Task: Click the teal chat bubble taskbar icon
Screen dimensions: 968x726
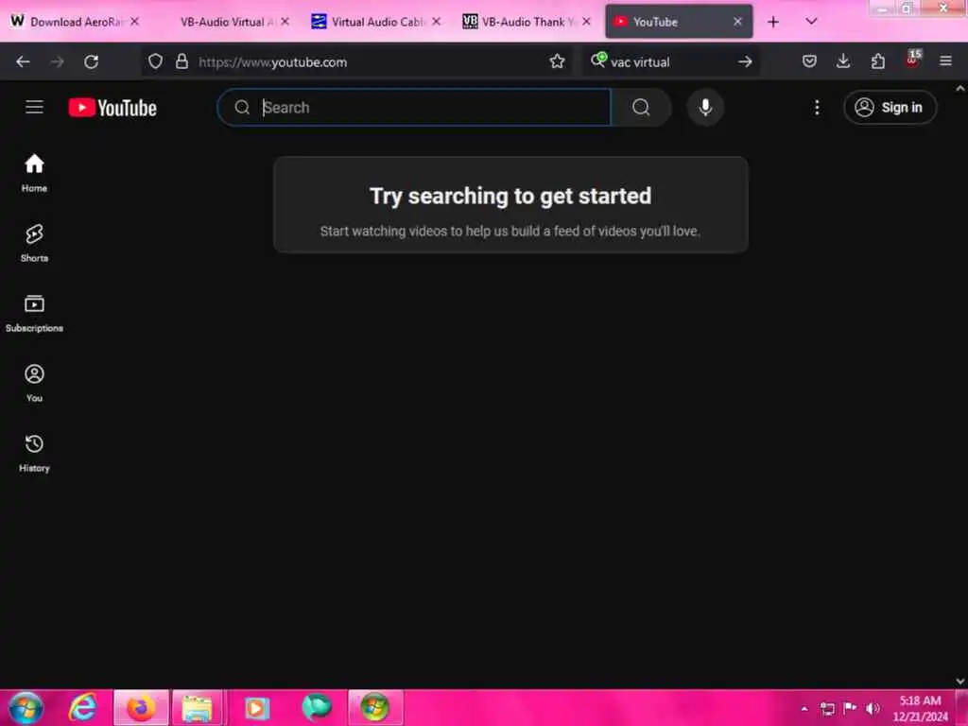Action: (x=316, y=707)
